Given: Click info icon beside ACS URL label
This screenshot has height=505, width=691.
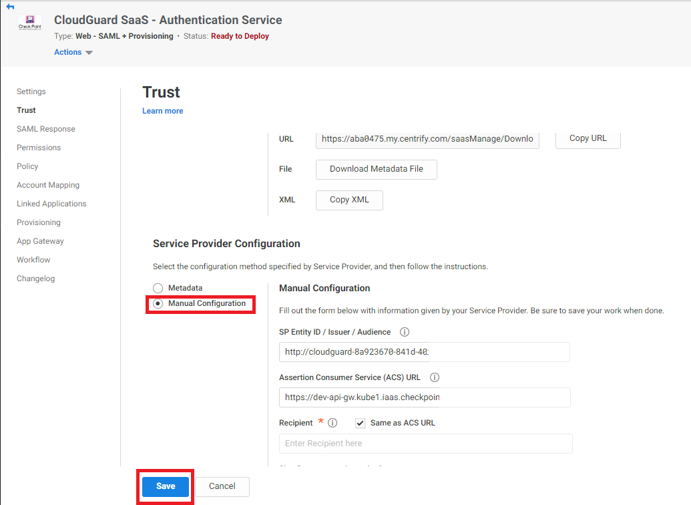Looking at the screenshot, I should point(435,377).
